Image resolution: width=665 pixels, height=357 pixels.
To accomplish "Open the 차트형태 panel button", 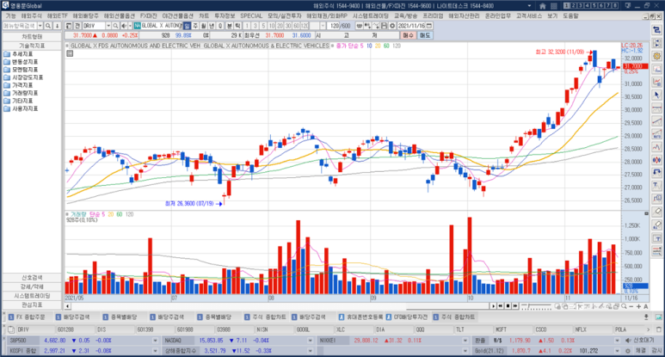I will click(32, 37).
